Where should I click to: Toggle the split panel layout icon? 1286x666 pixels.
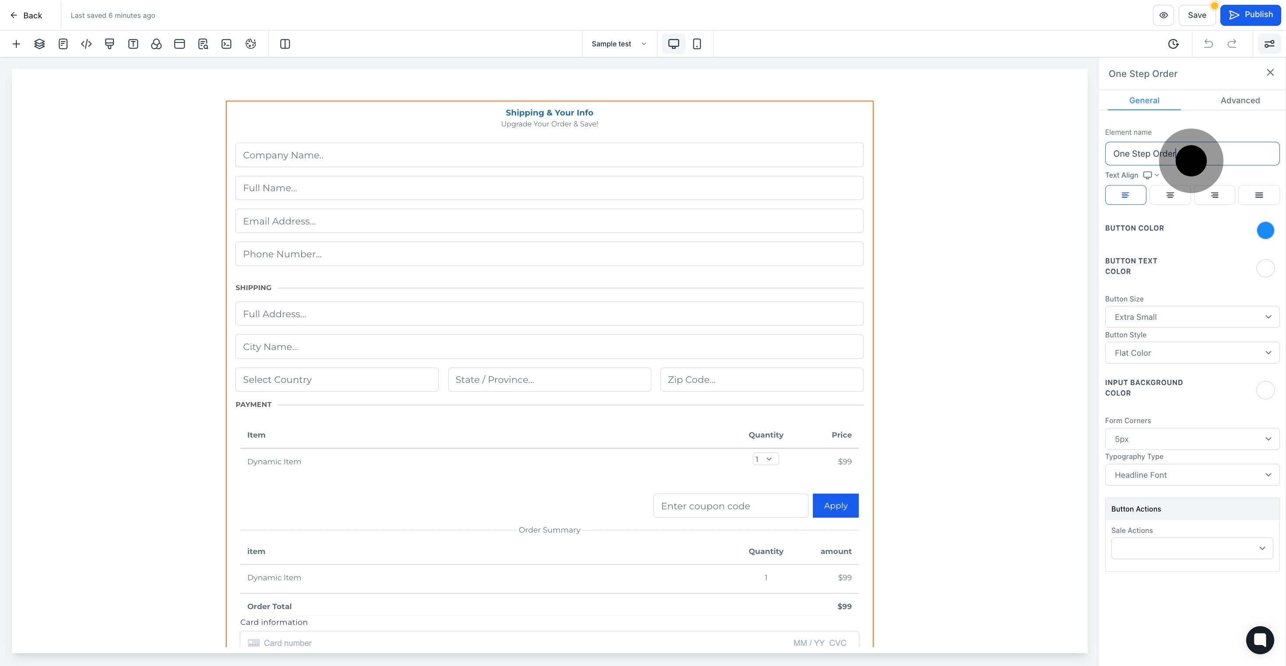click(285, 44)
